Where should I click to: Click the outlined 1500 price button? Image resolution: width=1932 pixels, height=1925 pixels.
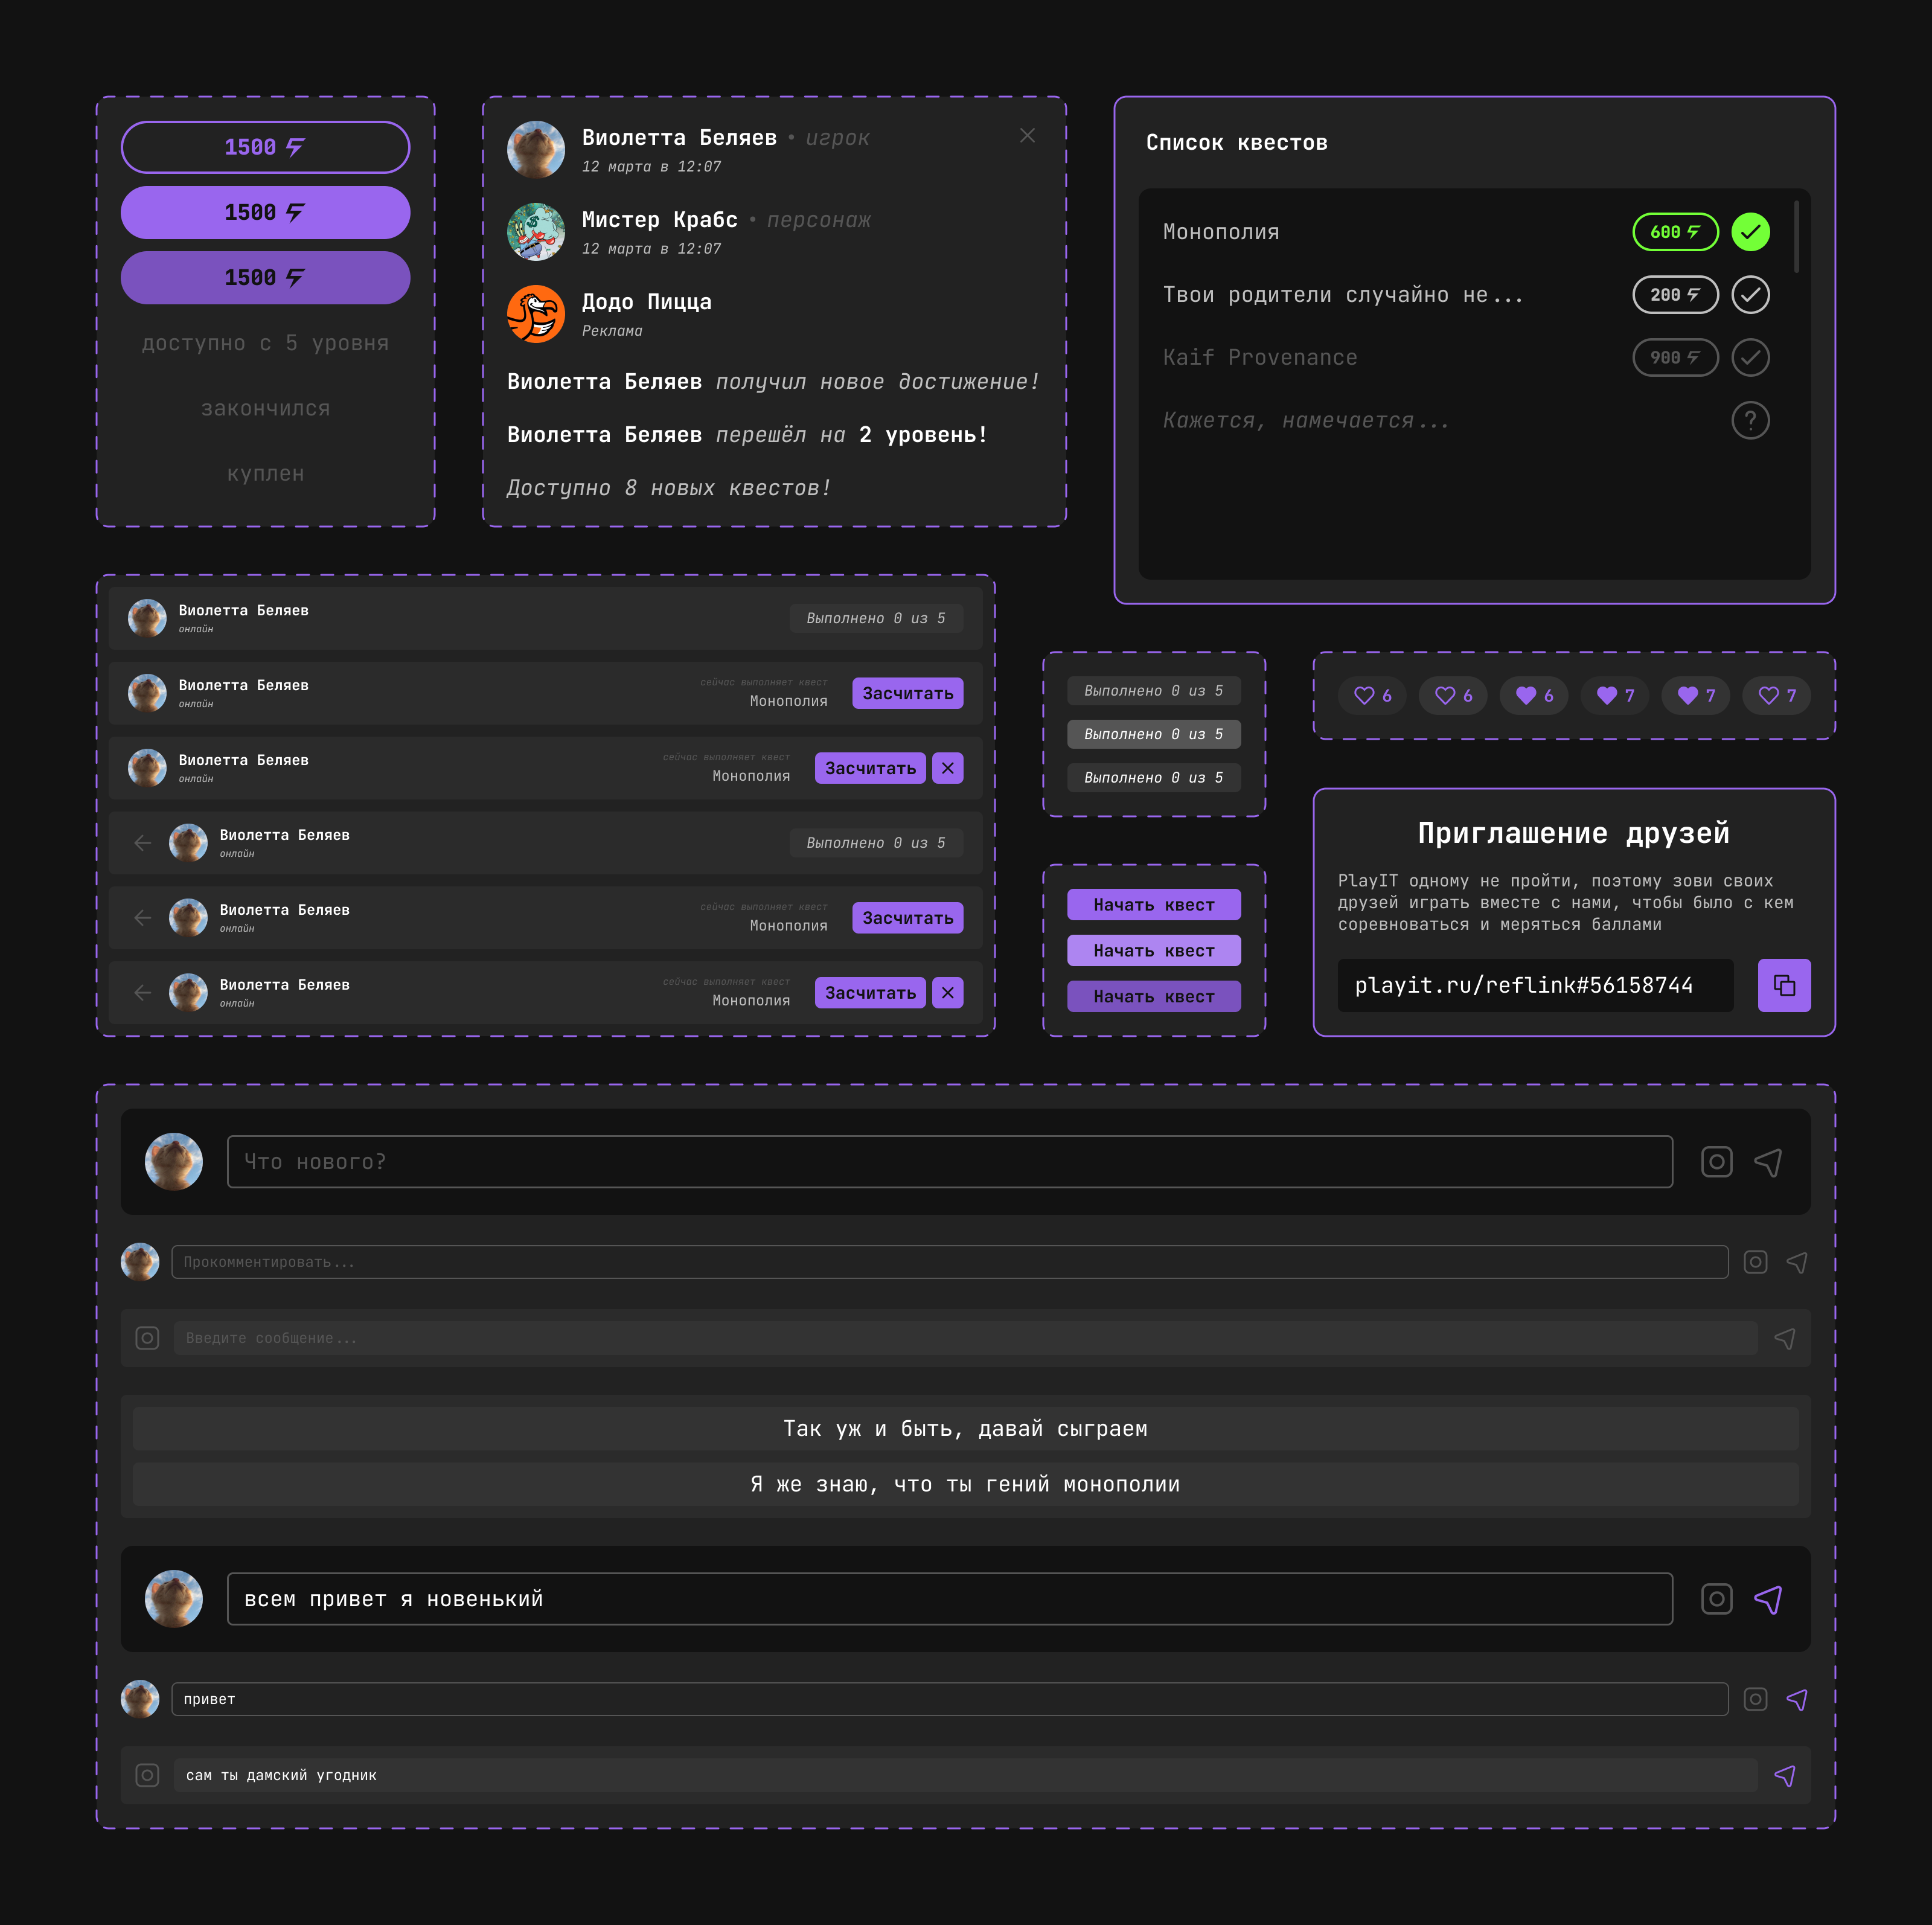point(265,147)
